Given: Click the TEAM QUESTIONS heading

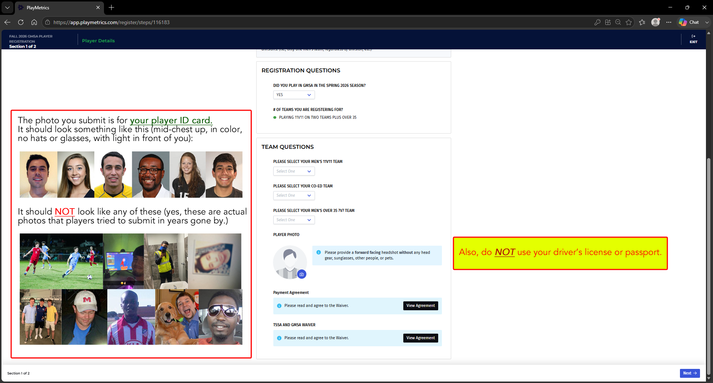Looking at the screenshot, I should click(x=287, y=147).
